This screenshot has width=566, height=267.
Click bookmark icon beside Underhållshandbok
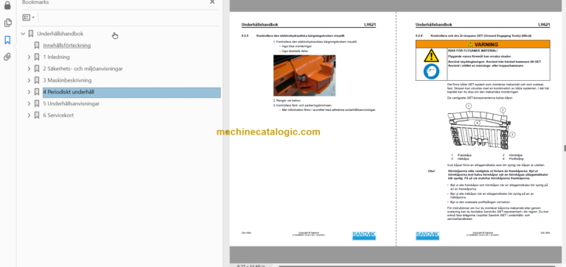coord(31,34)
